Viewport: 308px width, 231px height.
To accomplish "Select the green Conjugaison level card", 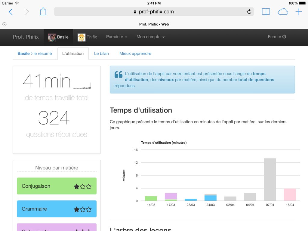I will [57, 186].
